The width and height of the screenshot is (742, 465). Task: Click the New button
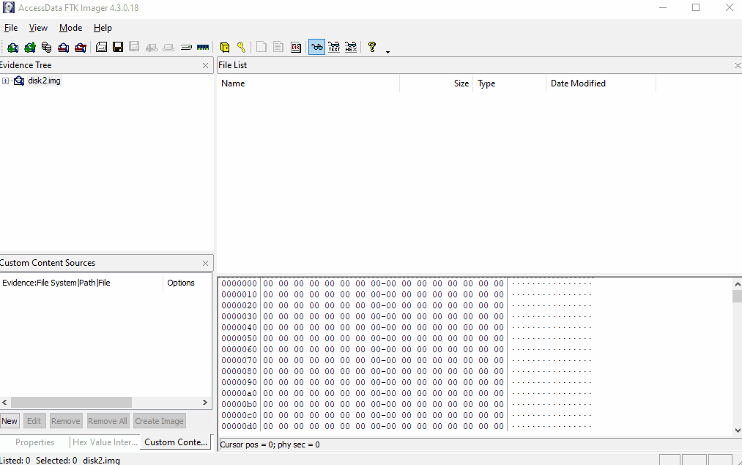(x=10, y=421)
